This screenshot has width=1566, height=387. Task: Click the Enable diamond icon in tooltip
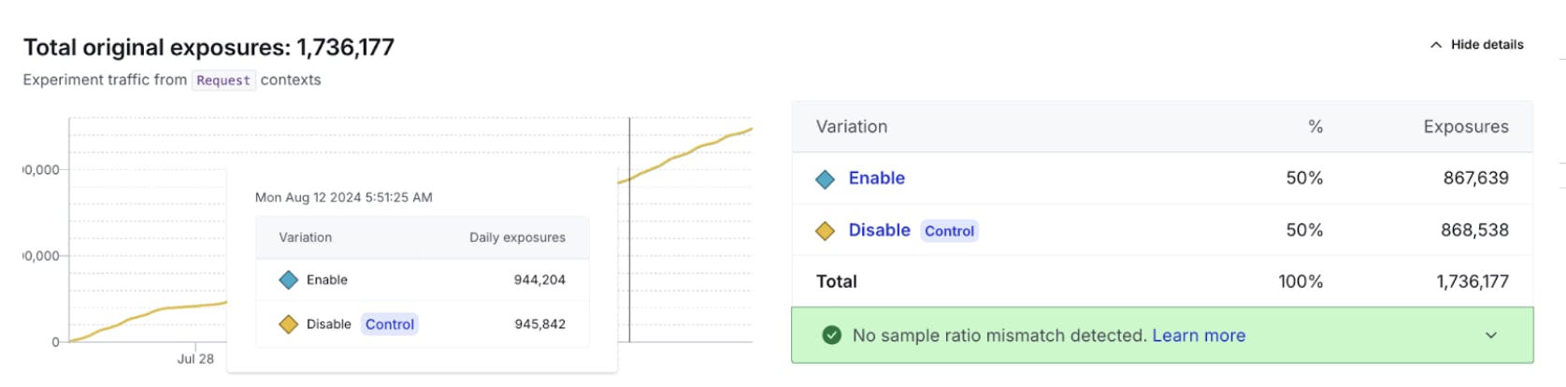289,279
